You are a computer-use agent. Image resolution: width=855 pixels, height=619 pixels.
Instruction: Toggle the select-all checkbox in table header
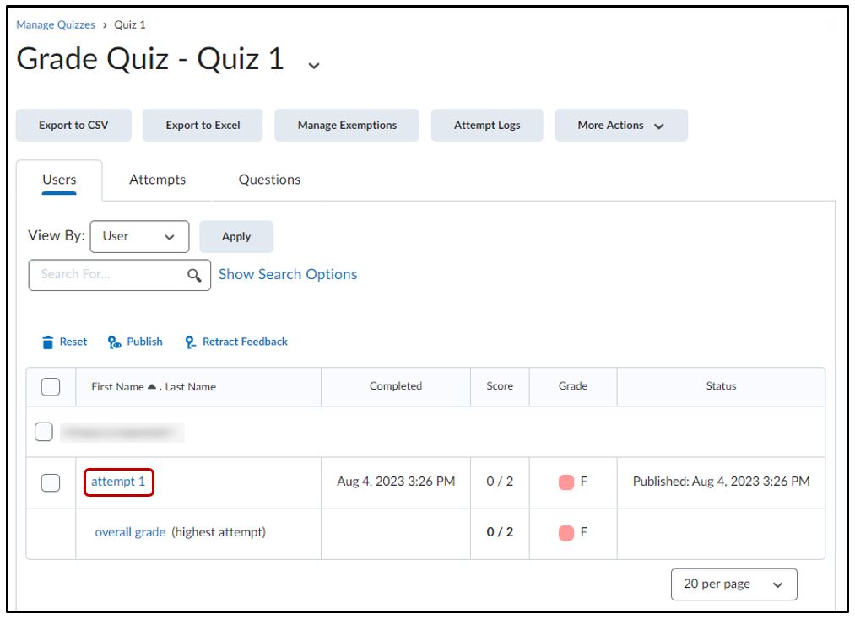(x=51, y=386)
